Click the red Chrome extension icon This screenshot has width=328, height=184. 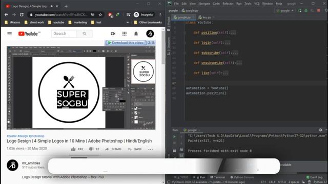pos(110,15)
